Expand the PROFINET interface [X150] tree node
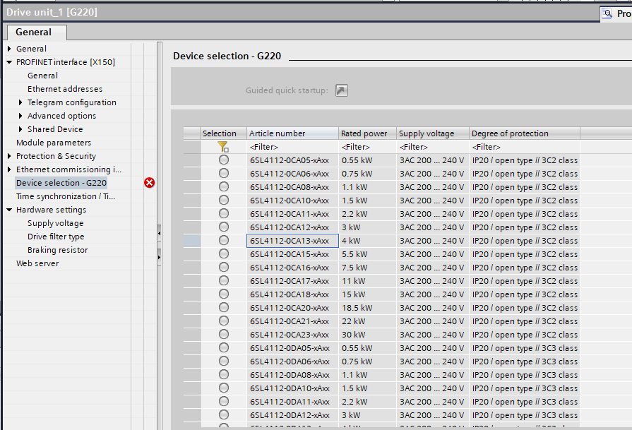The height and width of the screenshot is (430, 632). coord(9,62)
